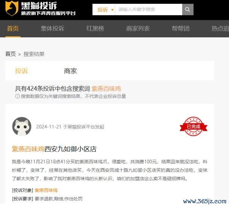Click the red 已完成 status stamp
The width and height of the screenshot is (229, 207).
pos(193,126)
